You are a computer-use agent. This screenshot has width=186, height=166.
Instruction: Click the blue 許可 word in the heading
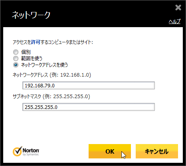click(36, 42)
